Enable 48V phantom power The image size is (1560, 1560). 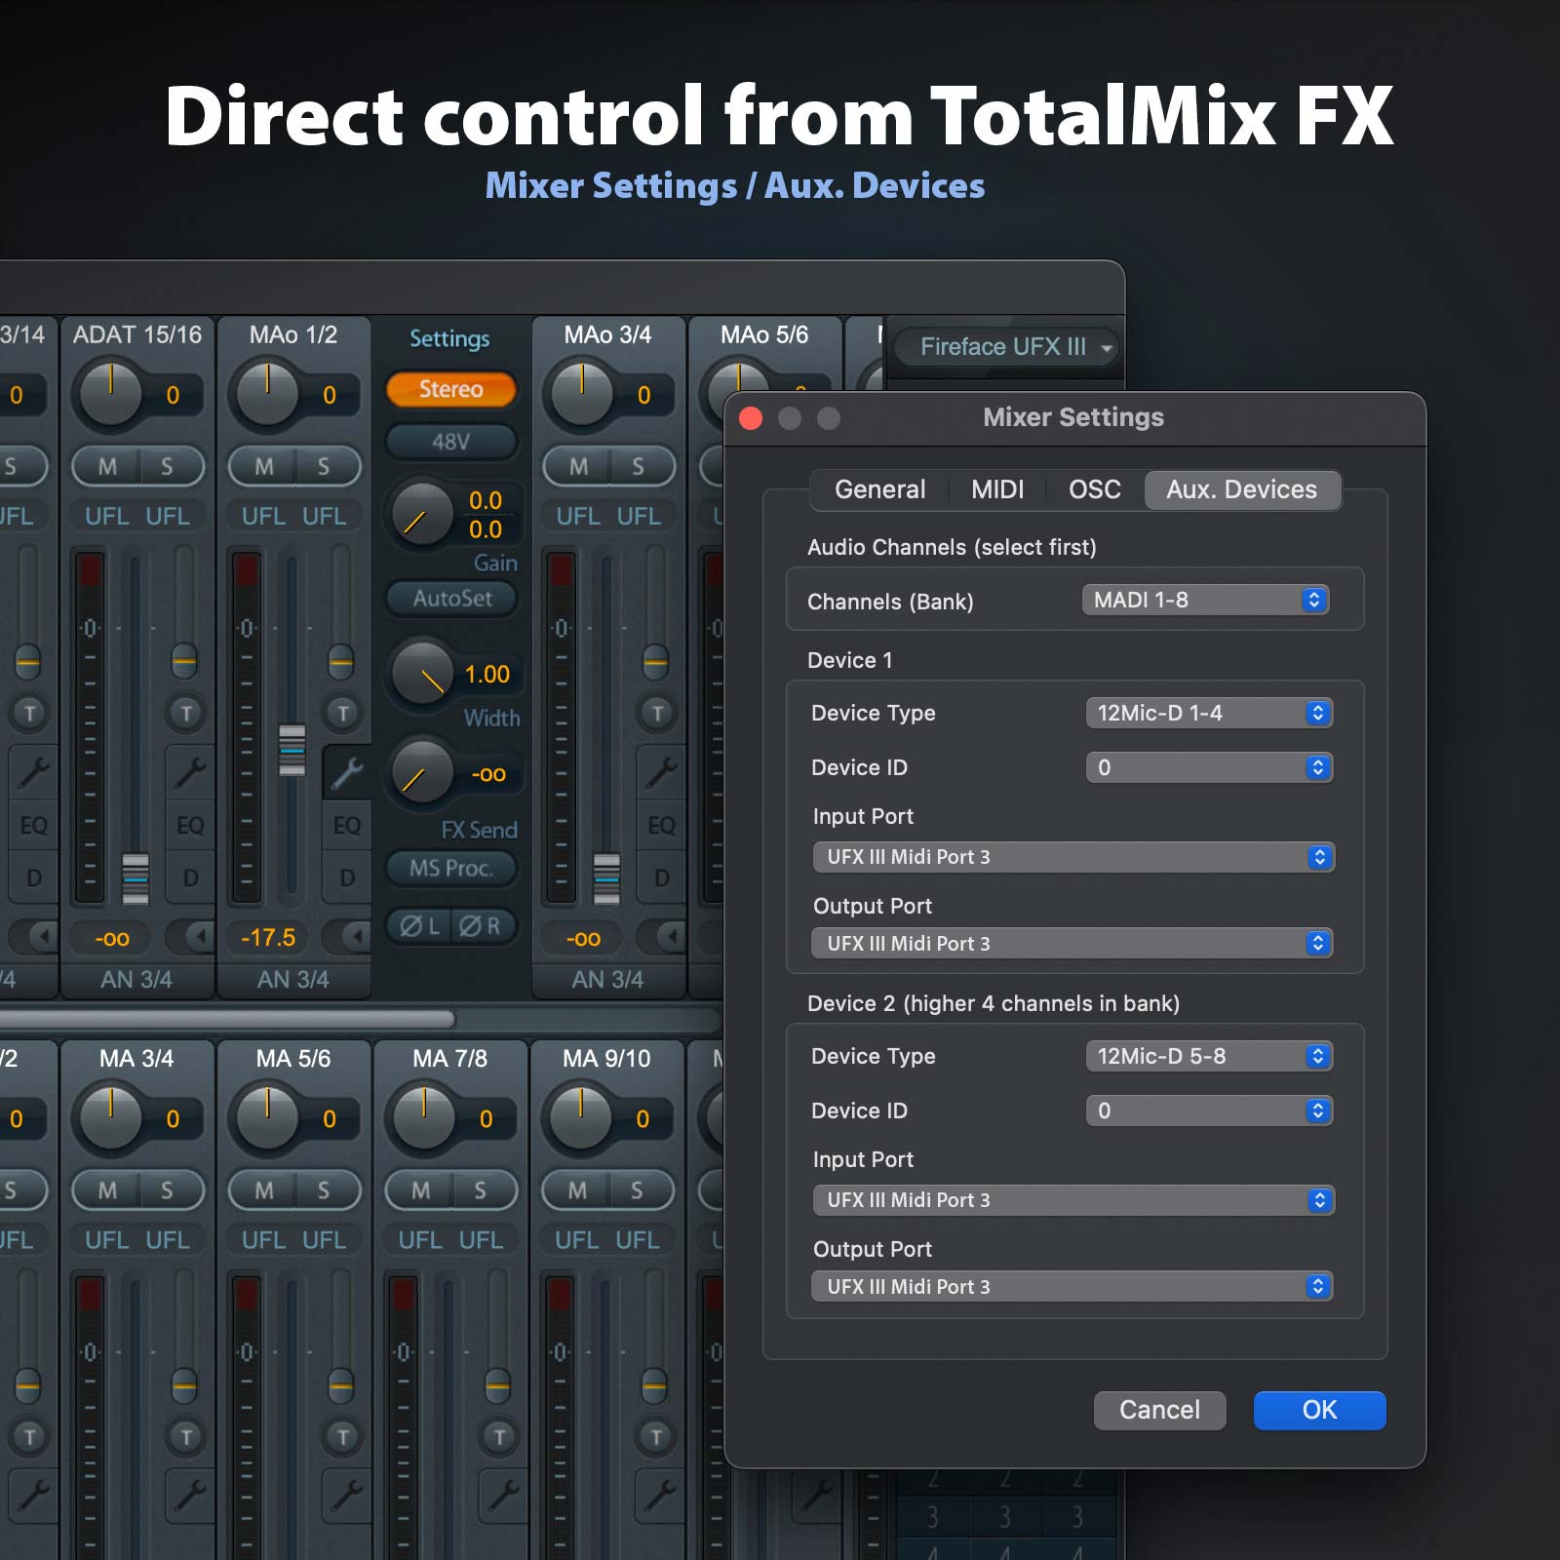450,442
